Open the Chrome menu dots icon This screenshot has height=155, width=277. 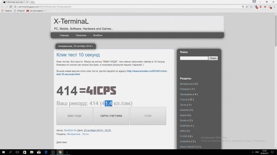274,7
